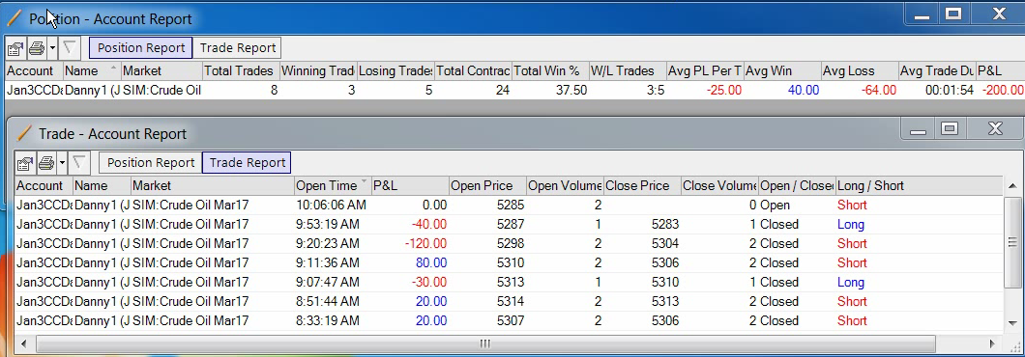The height and width of the screenshot is (357, 1025).
Task: Sort Trade report by Close Price header
Action: [642, 185]
